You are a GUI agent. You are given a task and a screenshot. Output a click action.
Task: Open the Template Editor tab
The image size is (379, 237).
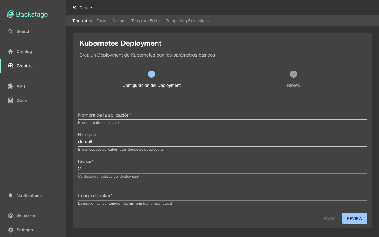coord(146,21)
